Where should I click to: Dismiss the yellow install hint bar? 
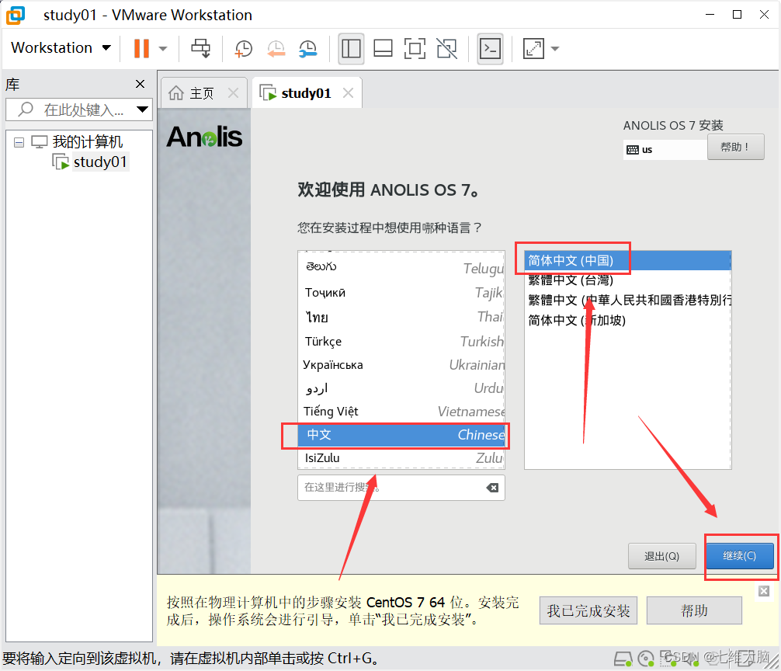click(764, 591)
